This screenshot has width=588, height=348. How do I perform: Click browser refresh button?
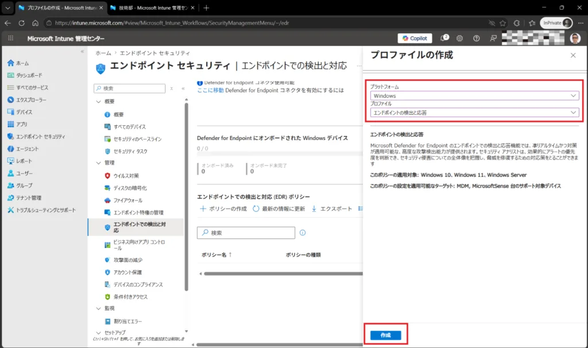tap(21, 23)
